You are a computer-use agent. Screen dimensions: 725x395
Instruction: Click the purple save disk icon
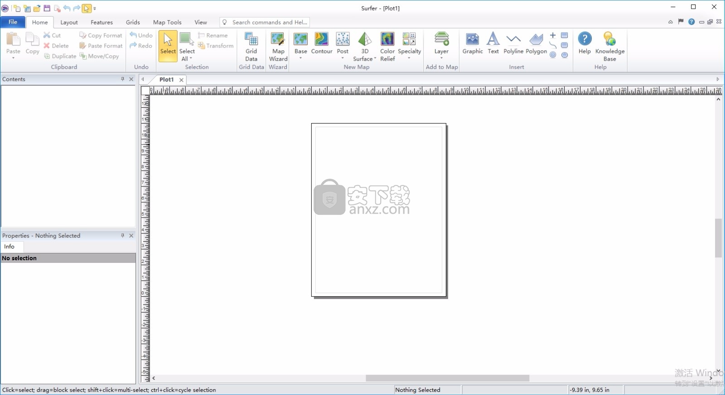point(47,8)
